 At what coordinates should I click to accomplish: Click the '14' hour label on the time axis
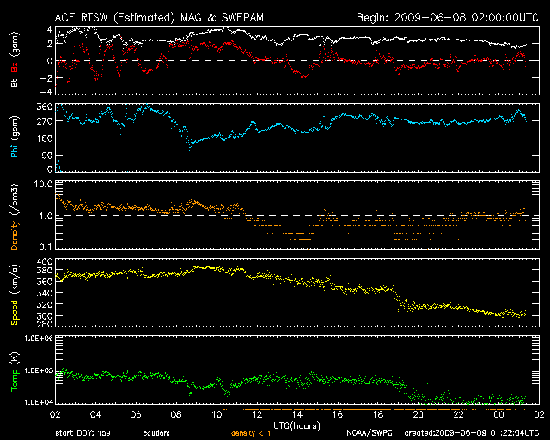coord(297,415)
